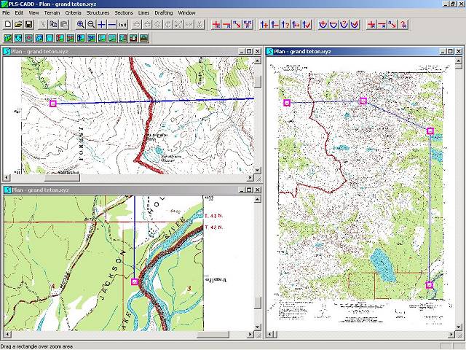The height and width of the screenshot is (350, 466).
Task: Click the blue minus toolbar icon
Action: click(x=111, y=24)
